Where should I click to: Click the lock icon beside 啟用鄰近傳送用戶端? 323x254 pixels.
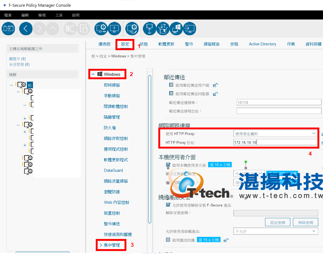click(215, 85)
